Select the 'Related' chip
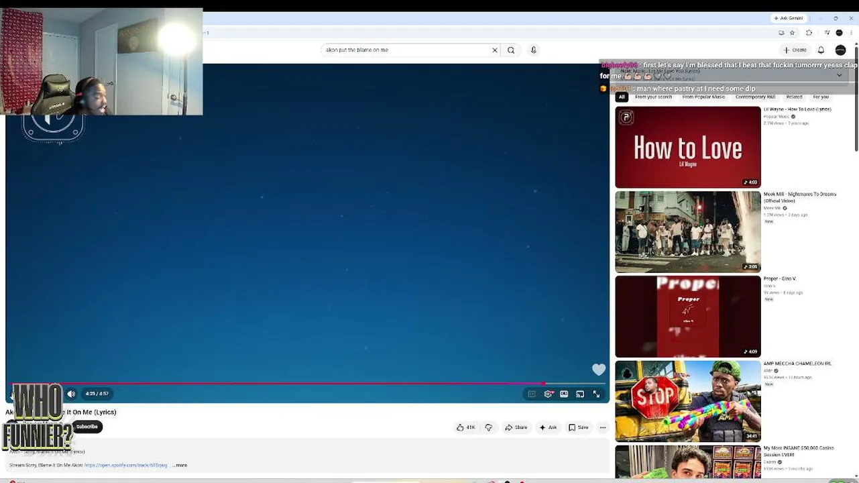The height and width of the screenshot is (483, 859). pyautogui.click(x=794, y=97)
